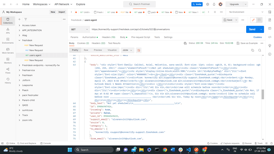Image resolution: width=274 pixels, height=154 pixels.
Task: Switch to the Pre-request Script tab
Action: (x=141, y=37)
